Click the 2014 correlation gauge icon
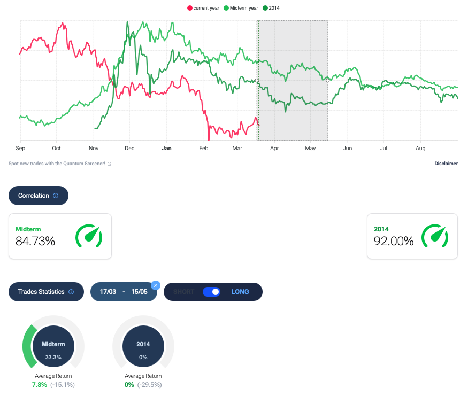Viewport: 468px width, 396px height. [435, 236]
